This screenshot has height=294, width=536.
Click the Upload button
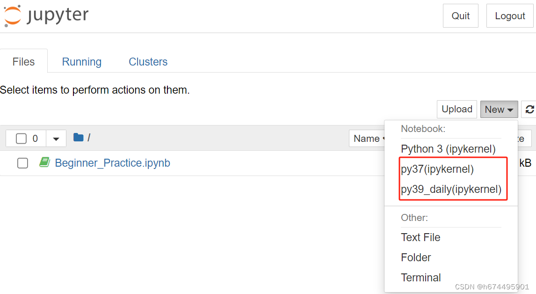click(x=456, y=109)
